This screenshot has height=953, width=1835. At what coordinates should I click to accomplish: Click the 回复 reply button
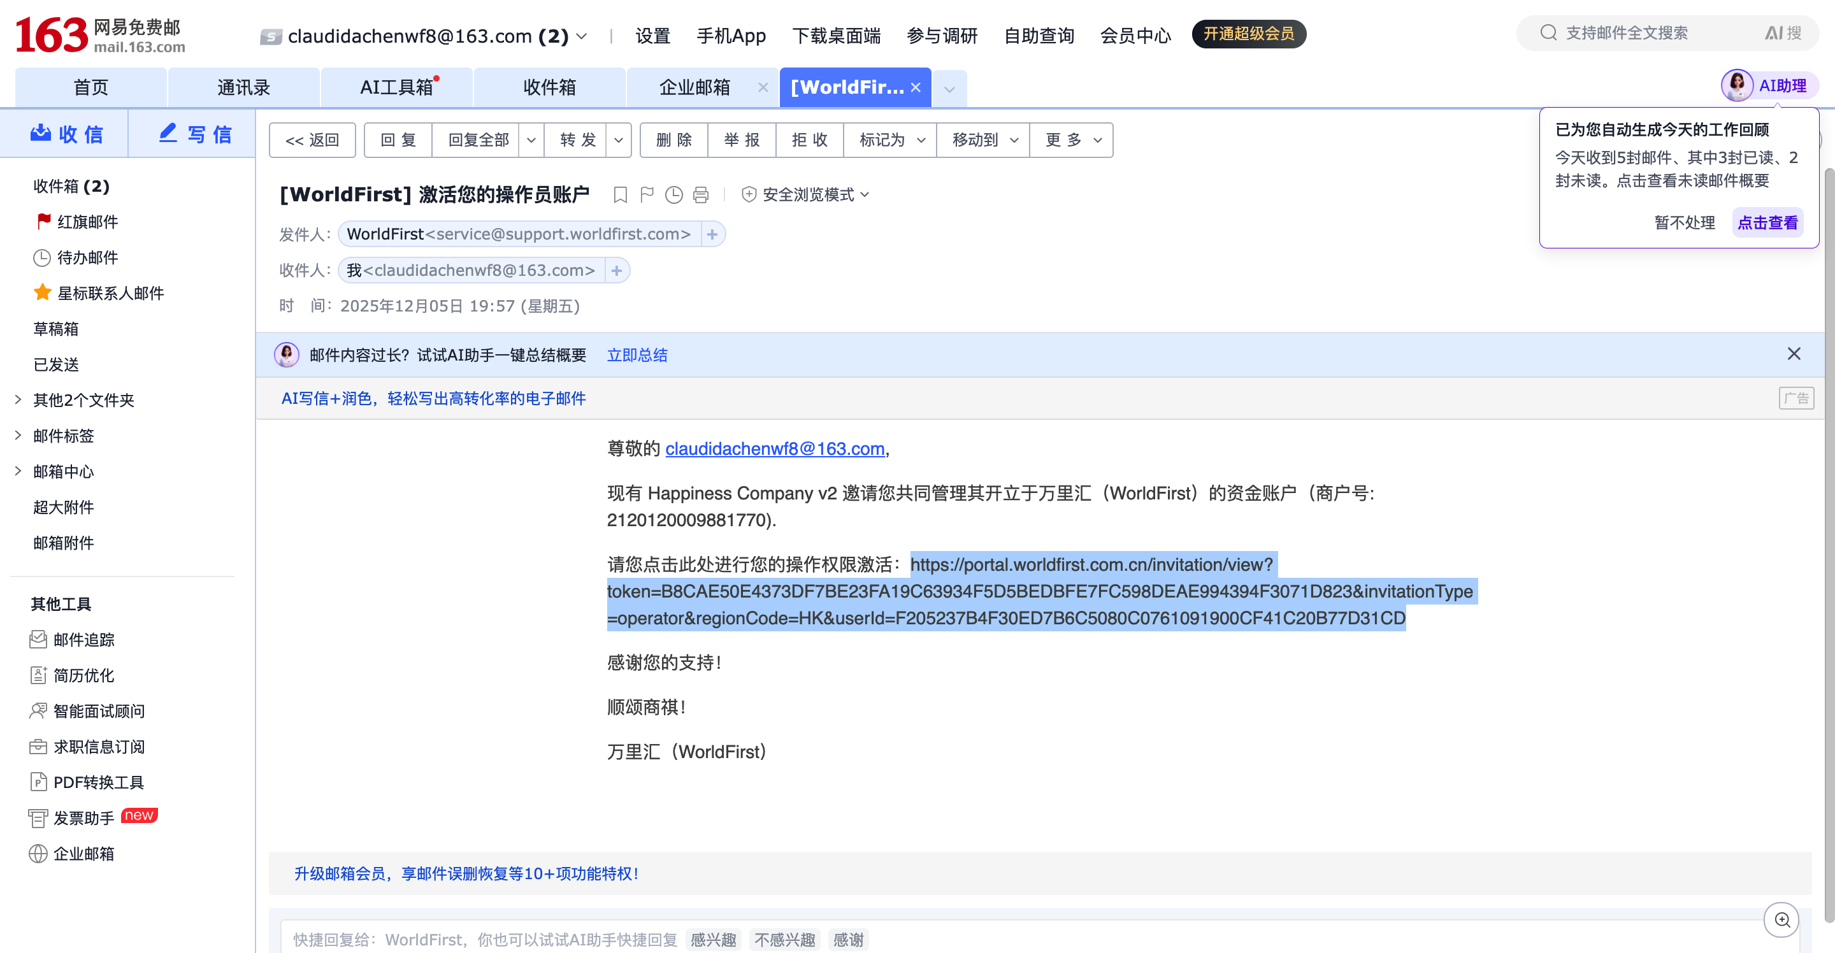pyautogui.click(x=398, y=140)
